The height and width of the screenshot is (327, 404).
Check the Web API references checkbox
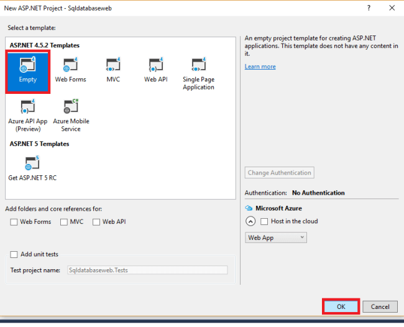tap(96, 222)
